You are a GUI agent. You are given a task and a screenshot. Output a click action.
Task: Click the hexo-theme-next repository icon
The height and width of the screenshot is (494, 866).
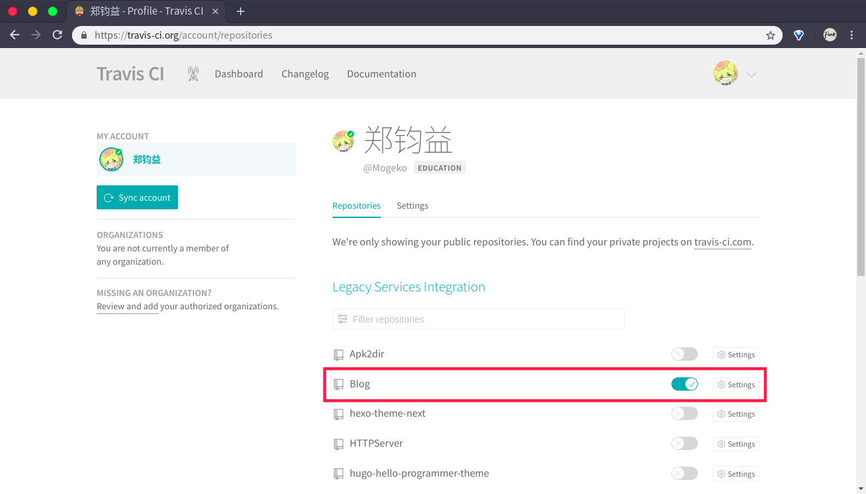point(339,414)
